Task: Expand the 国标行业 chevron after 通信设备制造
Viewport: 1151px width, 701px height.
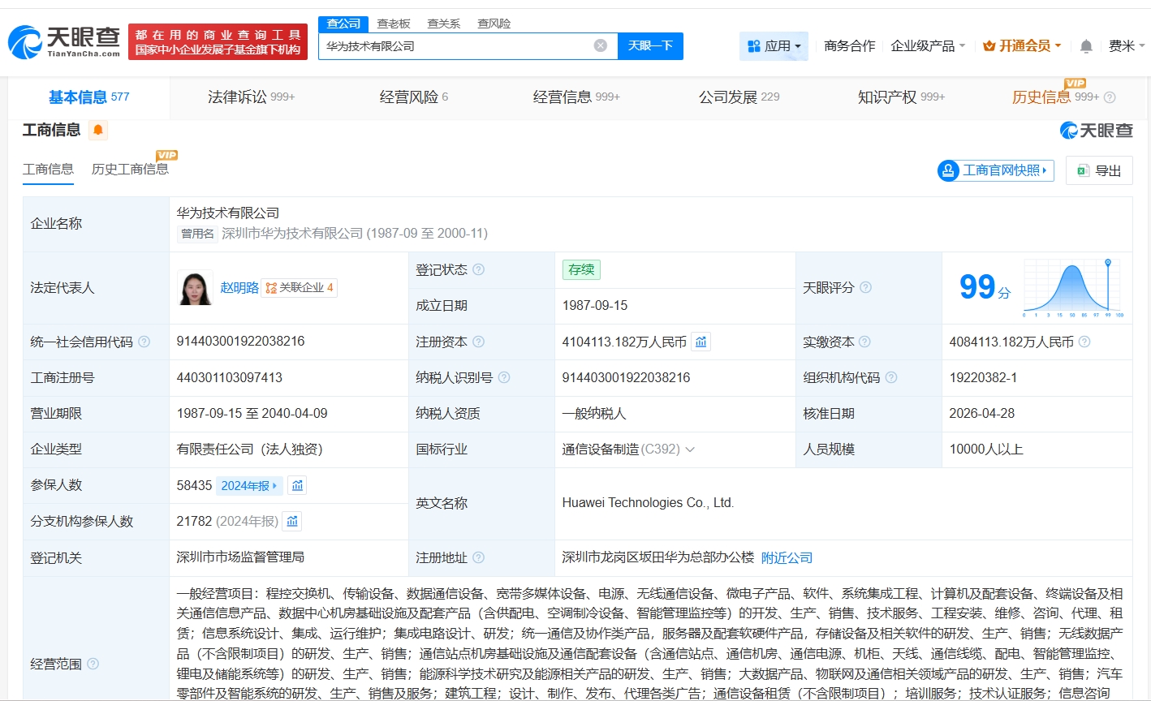Action: click(x=690, y=449)
